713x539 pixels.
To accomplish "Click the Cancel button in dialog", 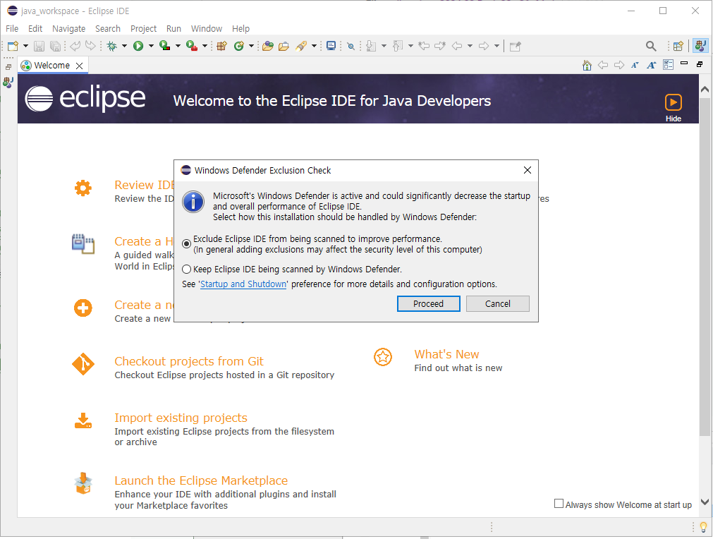I will (497, 304).
